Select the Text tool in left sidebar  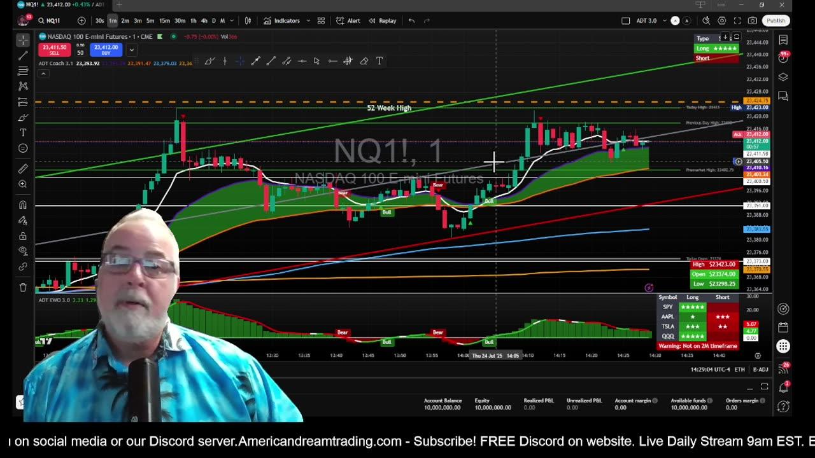point(23,133)
